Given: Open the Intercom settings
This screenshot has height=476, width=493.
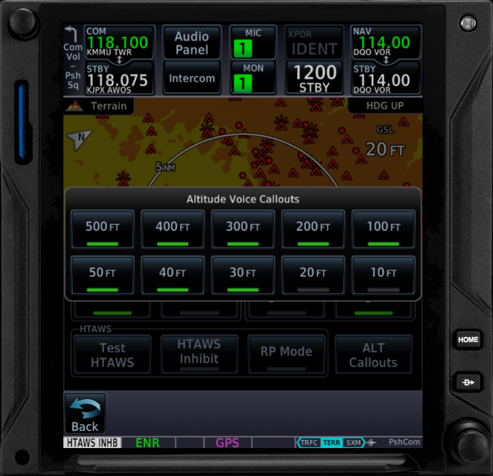Looking at the screenshot, I should pos(192,79).
